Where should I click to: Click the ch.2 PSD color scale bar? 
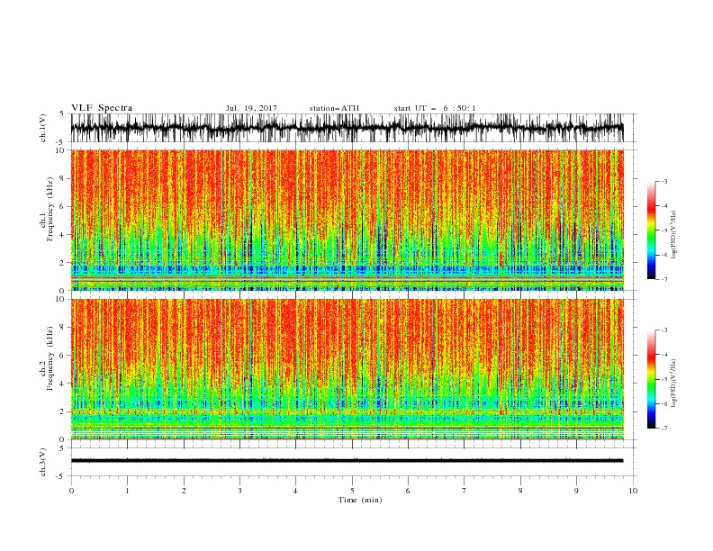(651, 379)
